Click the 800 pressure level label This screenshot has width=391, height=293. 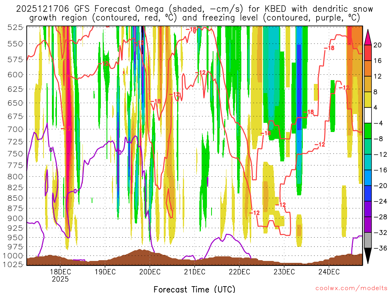coord(15,177)
